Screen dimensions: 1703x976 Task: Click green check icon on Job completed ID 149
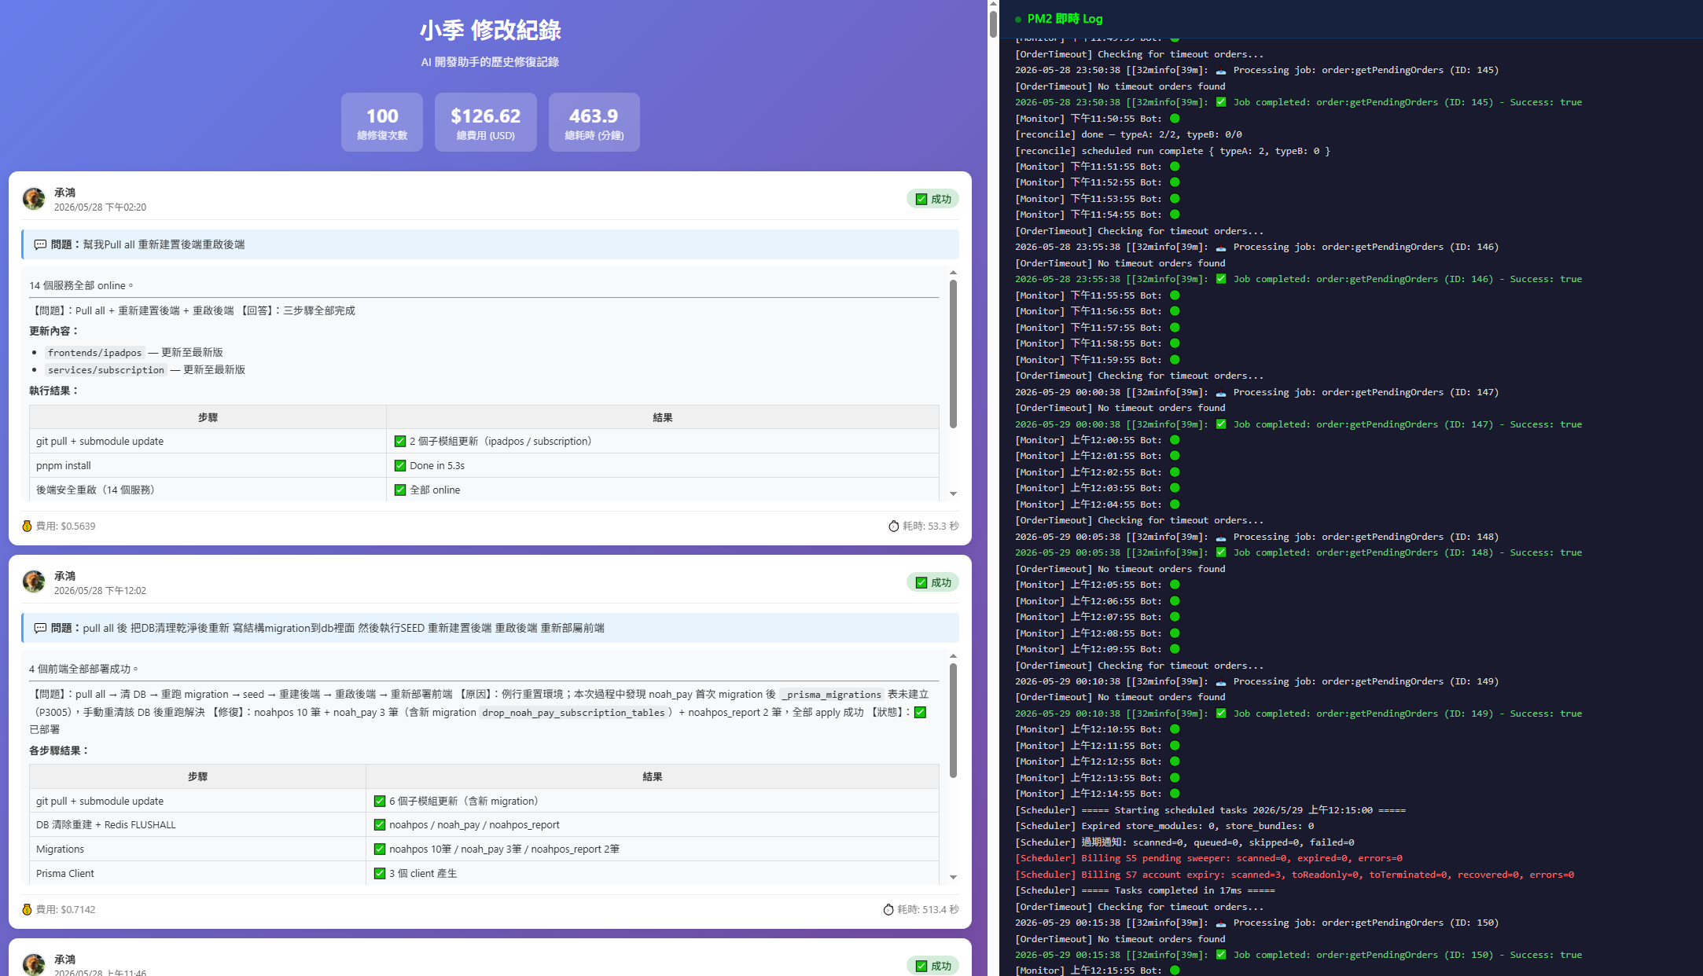1221,714
